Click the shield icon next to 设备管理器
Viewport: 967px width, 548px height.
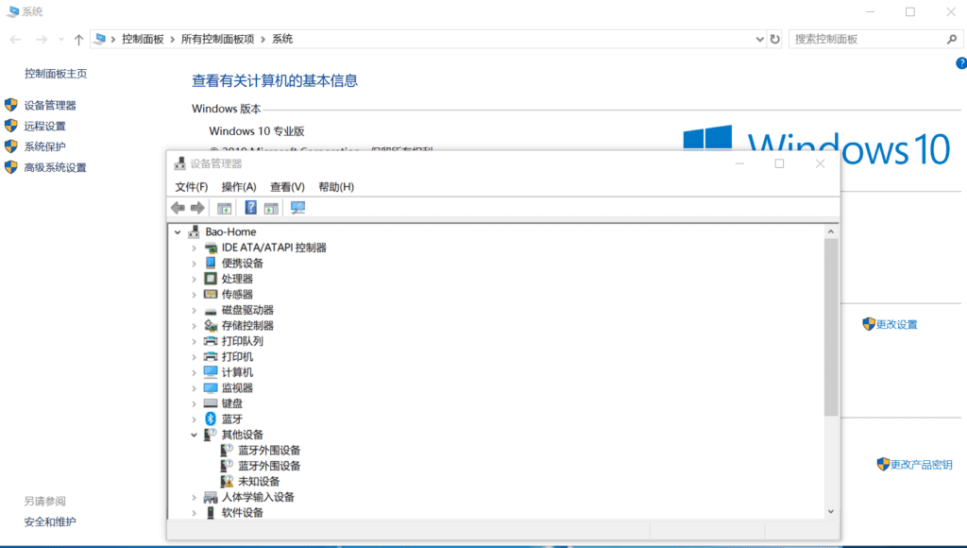click(11, 106)
